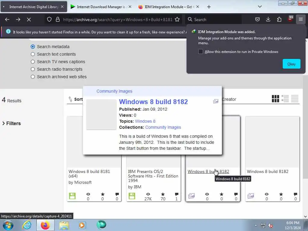Select Search TV news captions option
This screenshot has width=308, height=231.
tap(33, 62)
